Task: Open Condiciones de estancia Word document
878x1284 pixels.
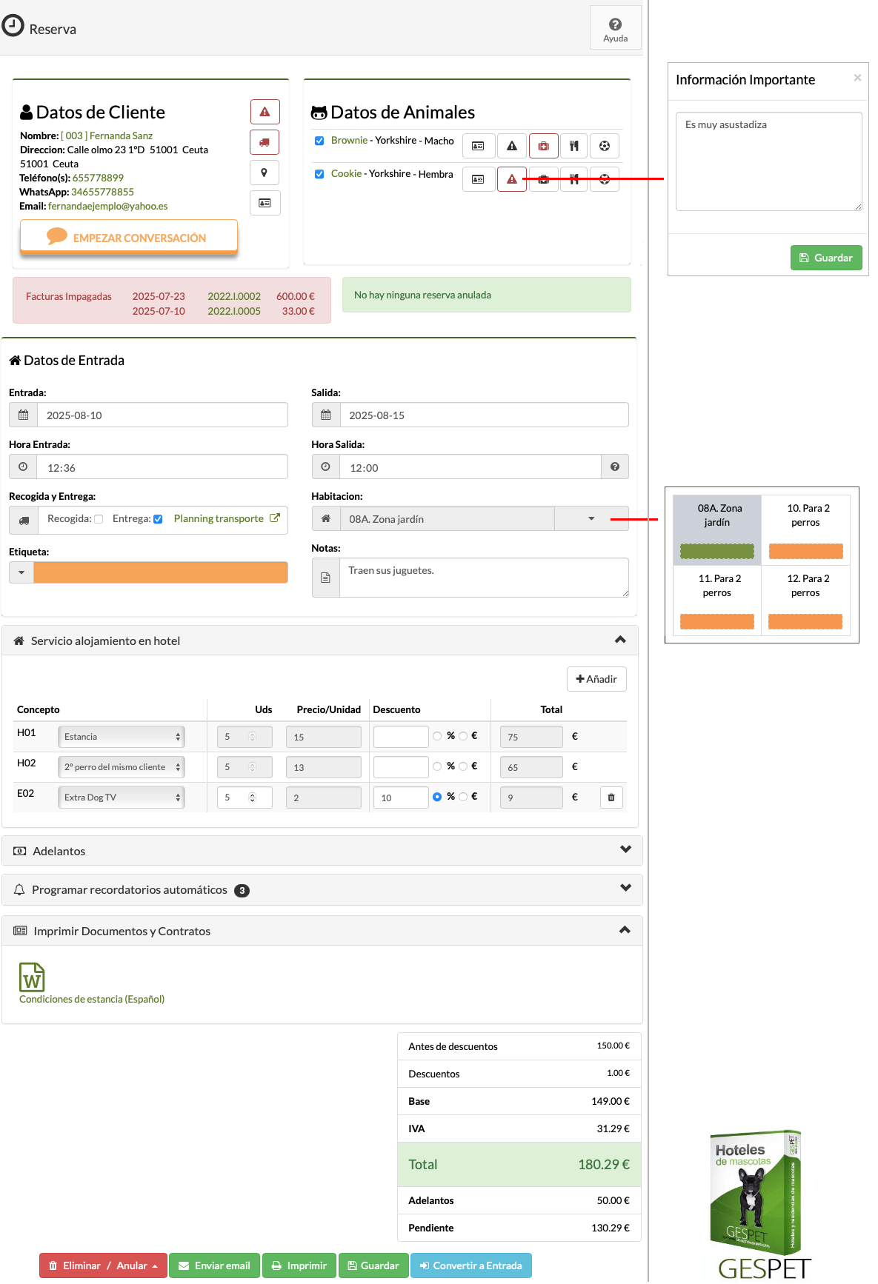Action: [32, 977]
